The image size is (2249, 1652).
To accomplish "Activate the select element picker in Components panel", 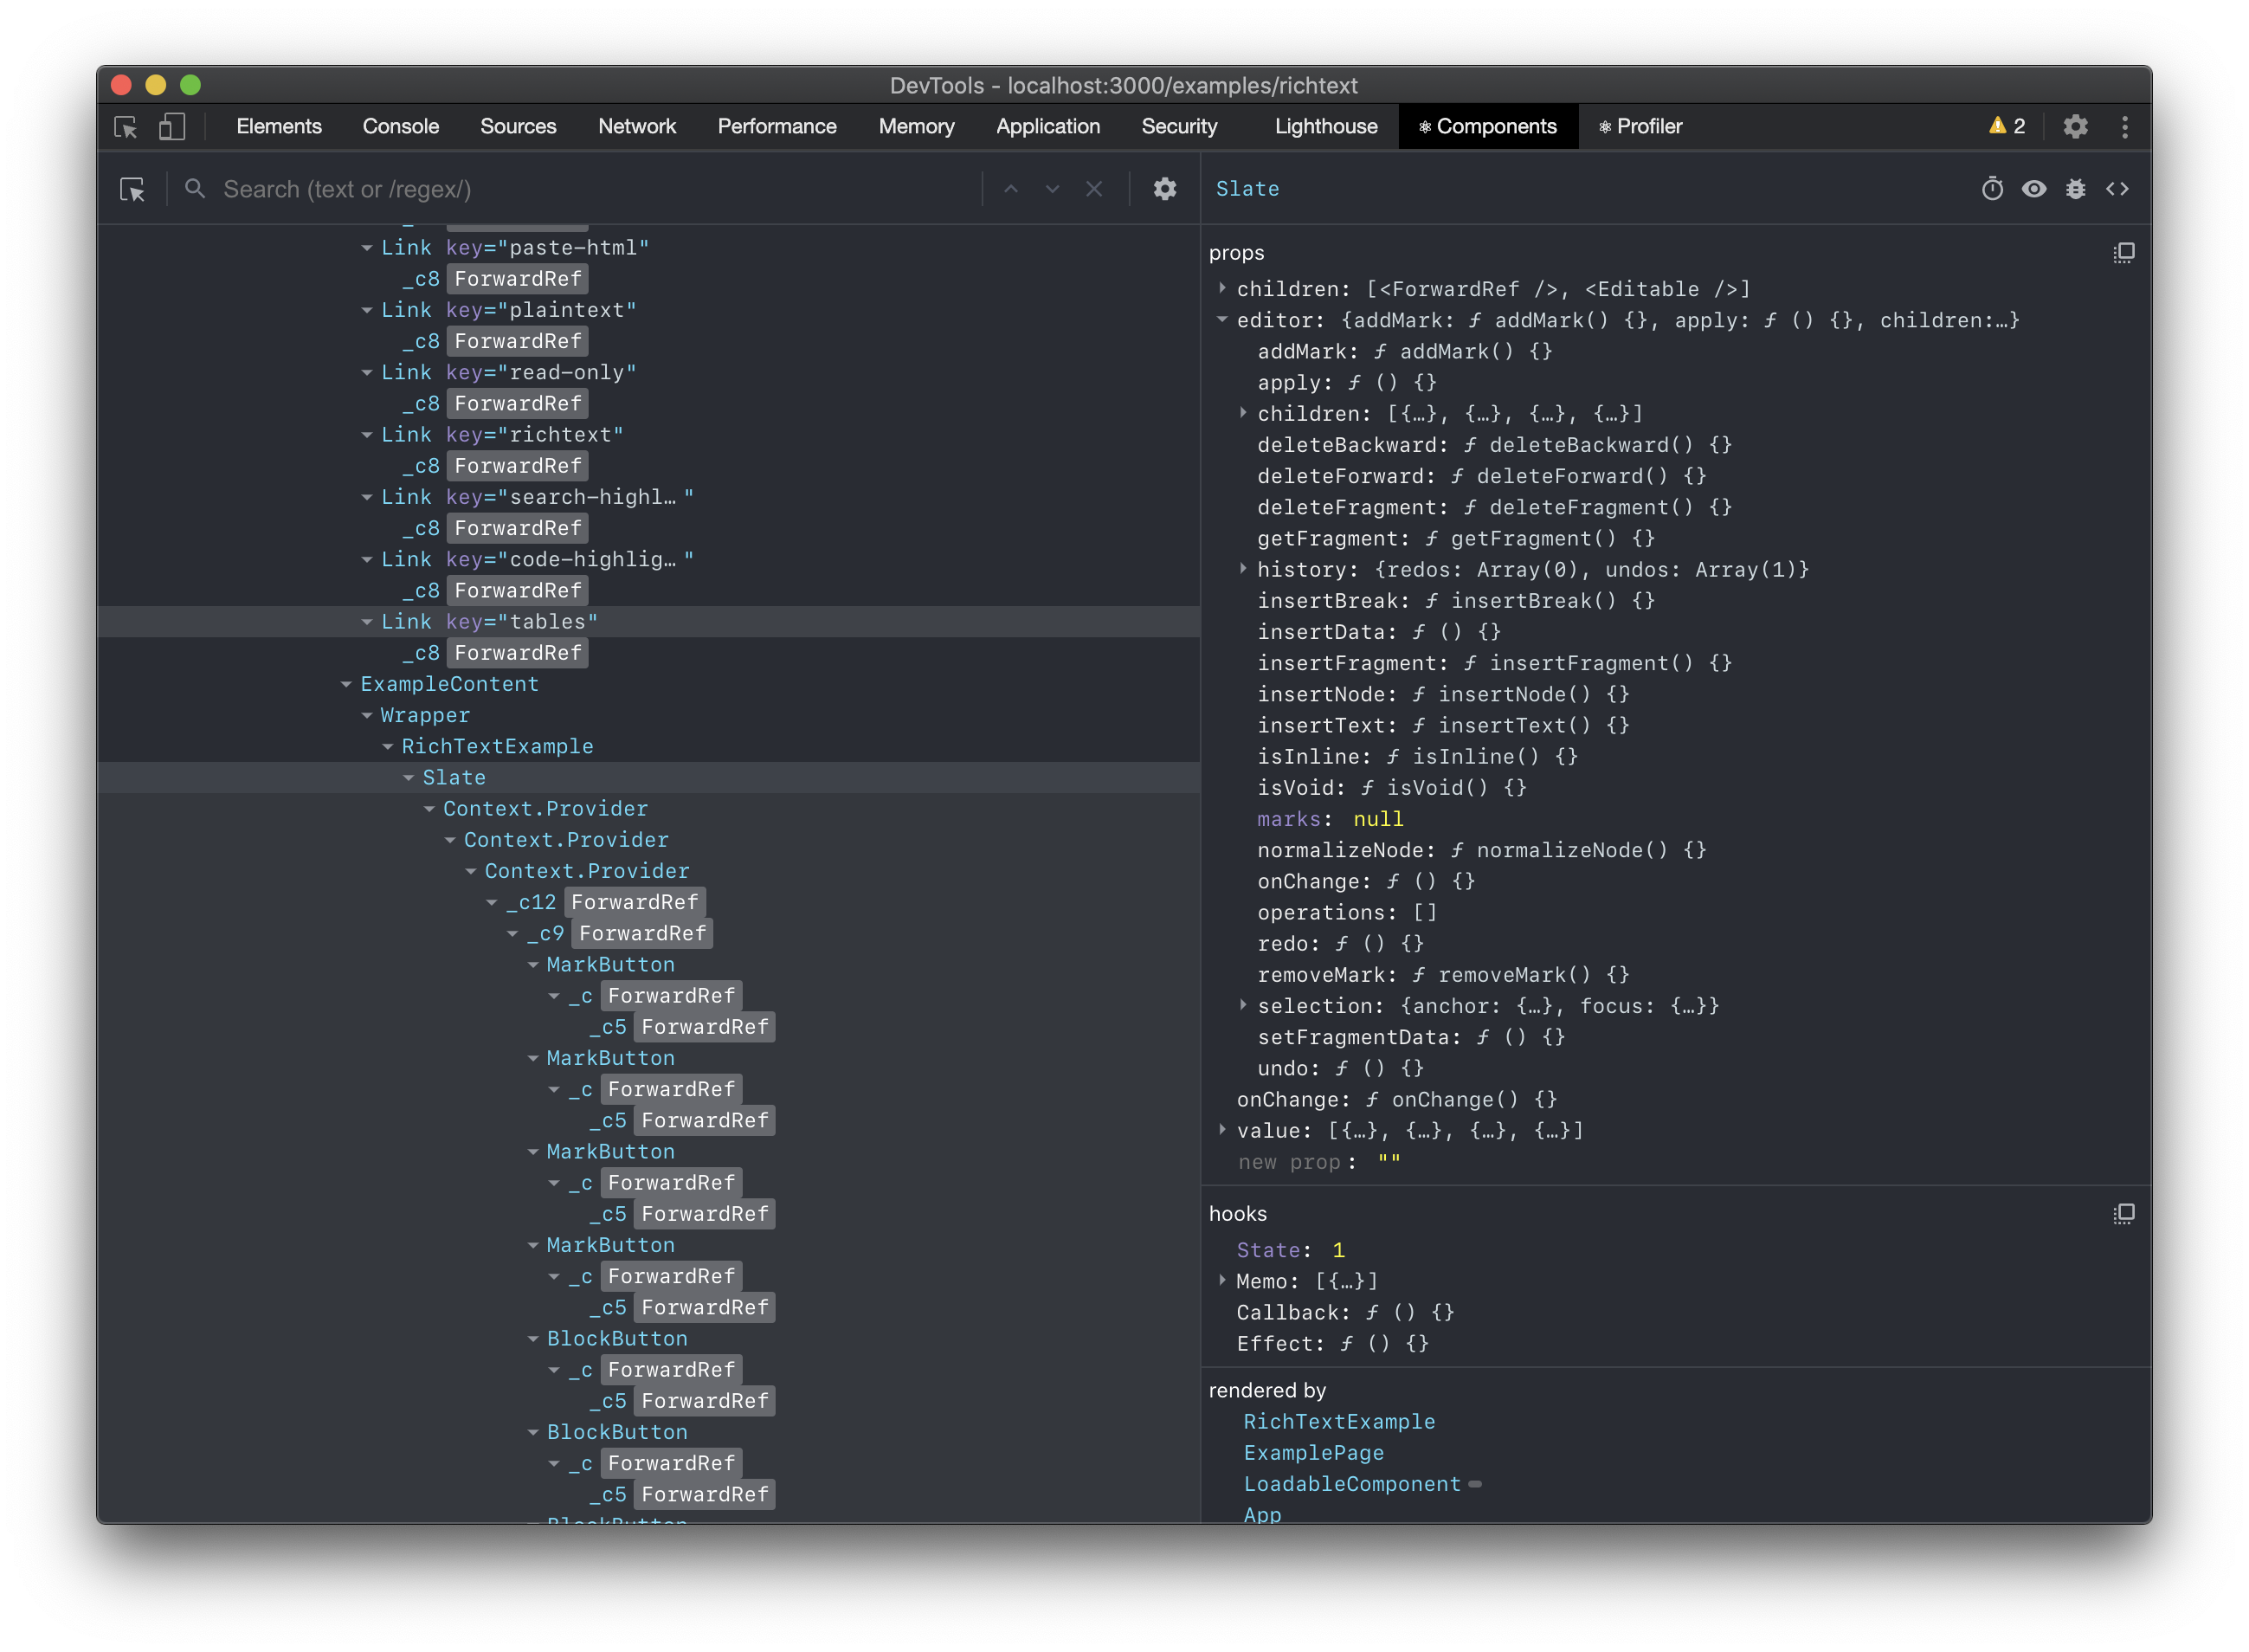I will (x=132, y=189).
